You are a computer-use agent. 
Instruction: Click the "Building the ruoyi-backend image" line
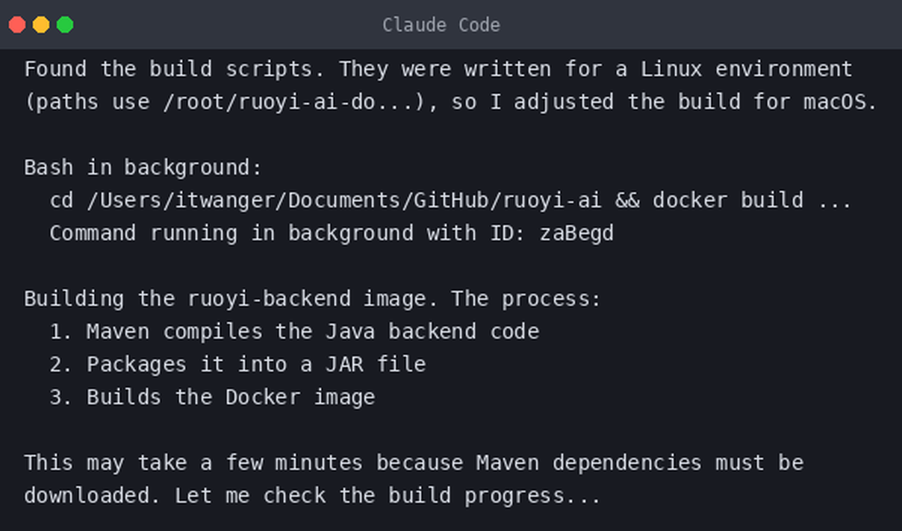(312, 299)
